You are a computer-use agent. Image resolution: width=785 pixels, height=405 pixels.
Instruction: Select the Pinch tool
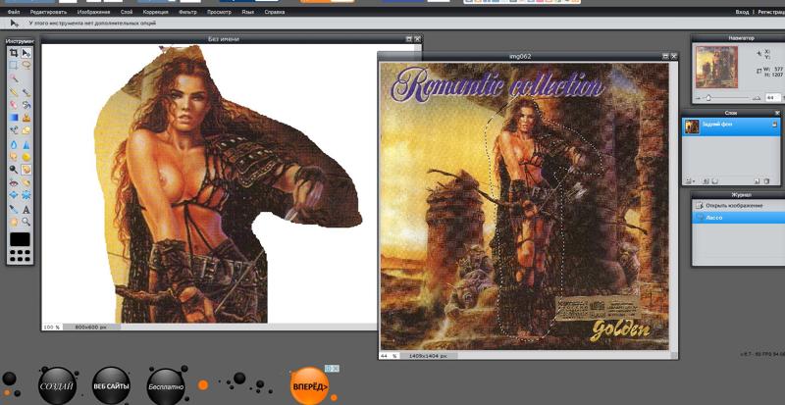pyautogui.click(x=26, y=195)
